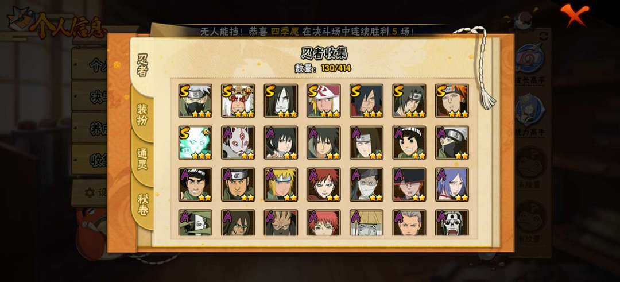Open the 通灵 tab

click(x=142, y=159)
